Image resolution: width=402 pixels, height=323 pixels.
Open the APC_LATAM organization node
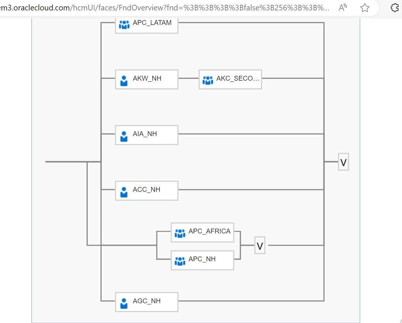click(x=146, y=25)
